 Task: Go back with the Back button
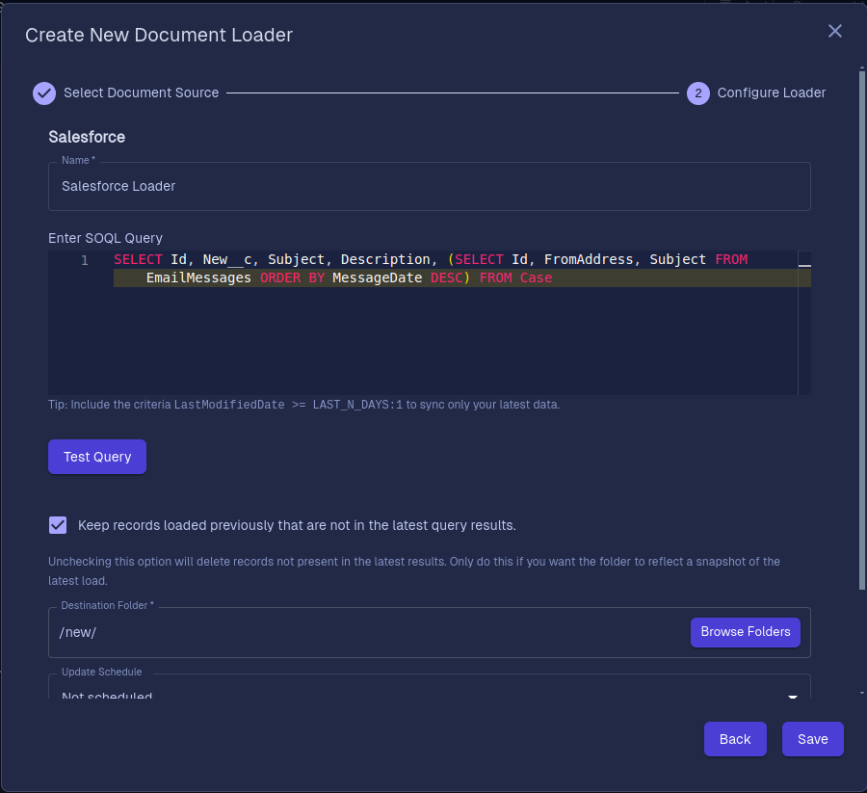(x=735, y=739)
